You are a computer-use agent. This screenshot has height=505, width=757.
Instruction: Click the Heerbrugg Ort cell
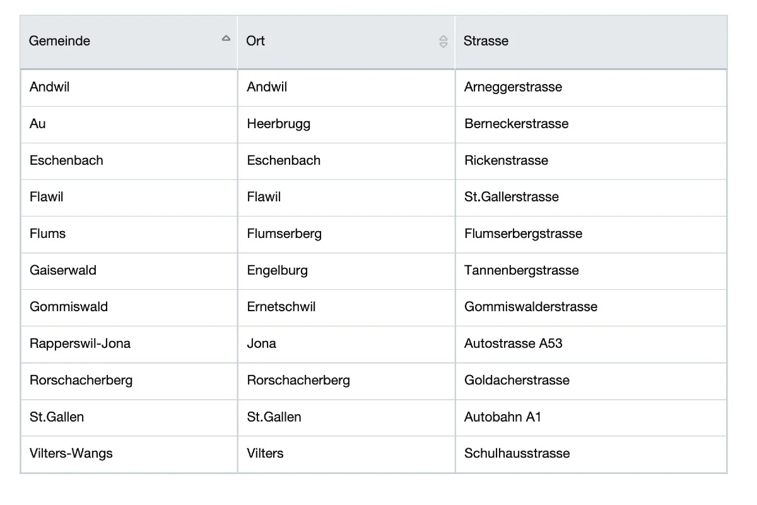click(346, 124)
